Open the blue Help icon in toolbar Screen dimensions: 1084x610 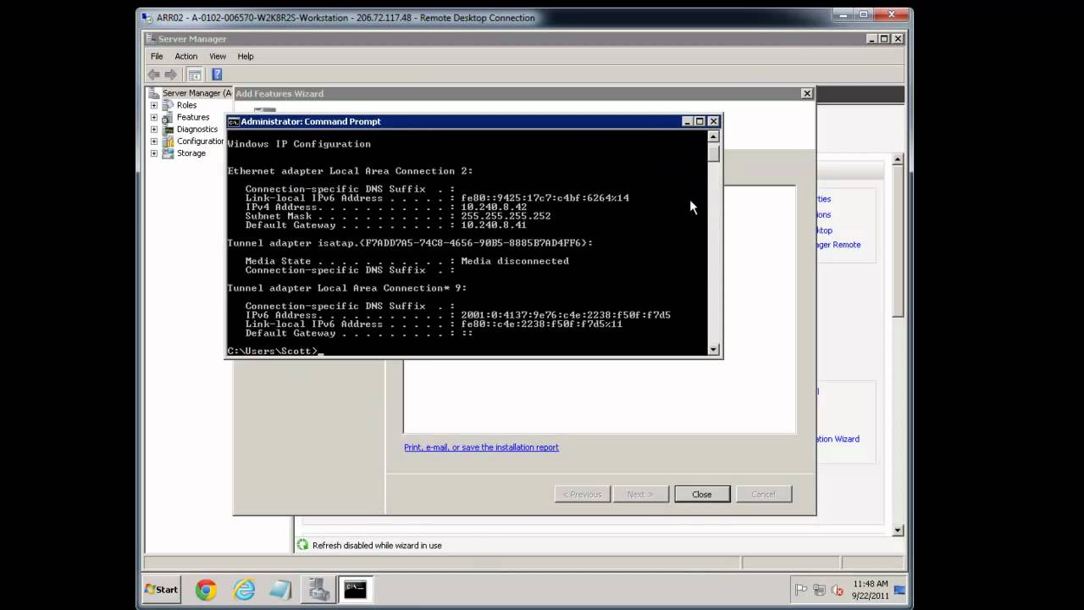click(x=217, y=75)
